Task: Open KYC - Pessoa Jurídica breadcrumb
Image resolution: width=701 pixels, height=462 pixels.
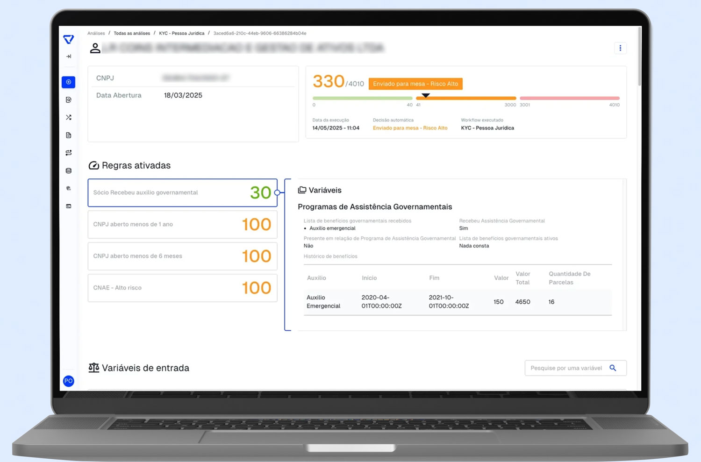Action: [181, 34]
